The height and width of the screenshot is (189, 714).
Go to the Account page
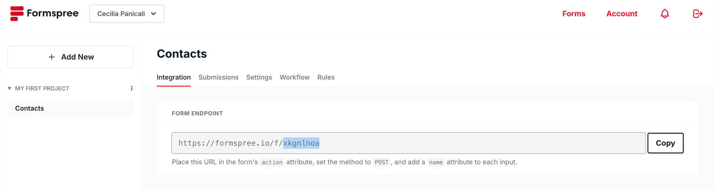pos(622,14)
